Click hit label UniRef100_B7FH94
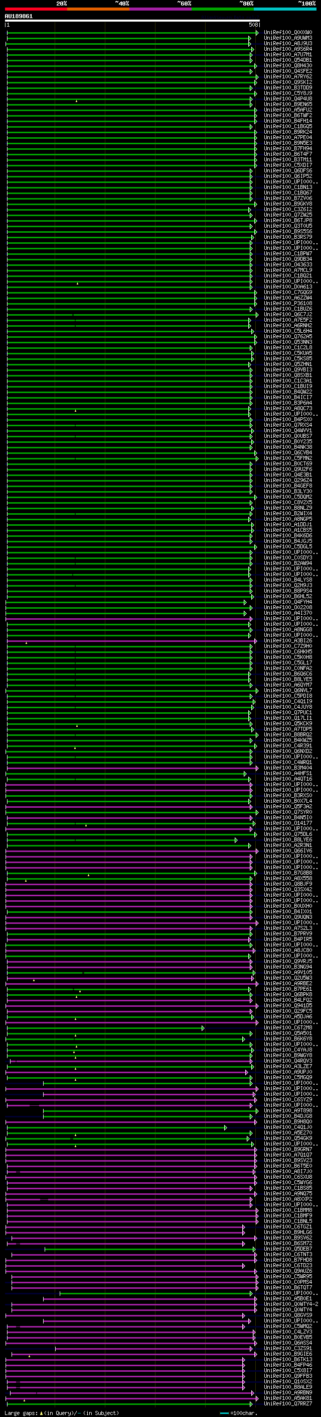 tap(288, 148)
